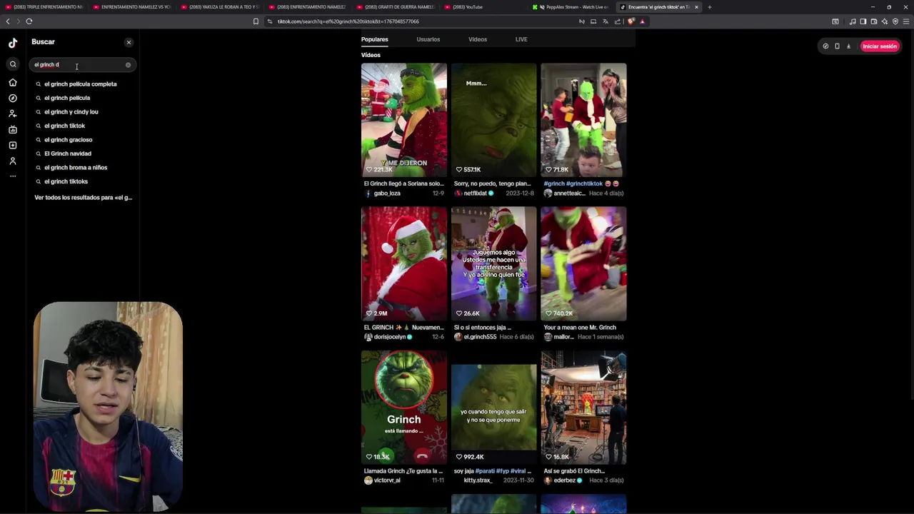
Task: Switch to the Videos results tab
Action: tap(478, 39)
